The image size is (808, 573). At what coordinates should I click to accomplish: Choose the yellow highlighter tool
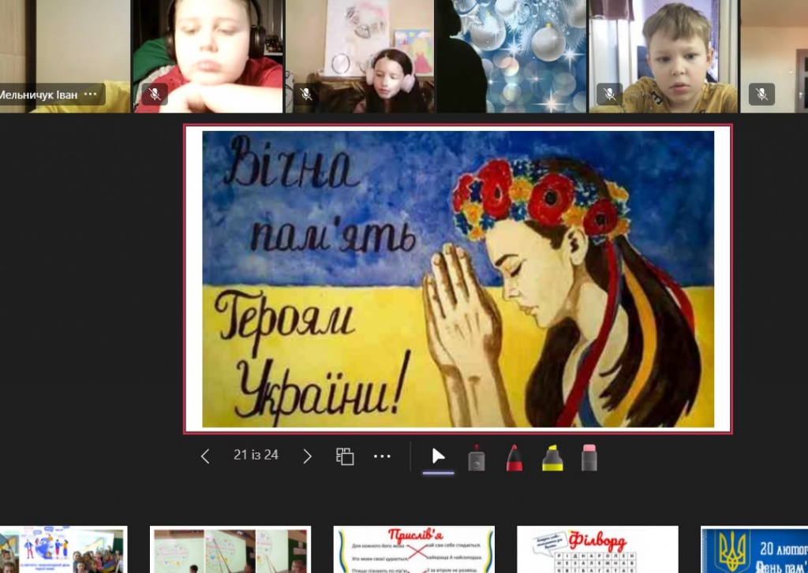(x=552, y=457)
